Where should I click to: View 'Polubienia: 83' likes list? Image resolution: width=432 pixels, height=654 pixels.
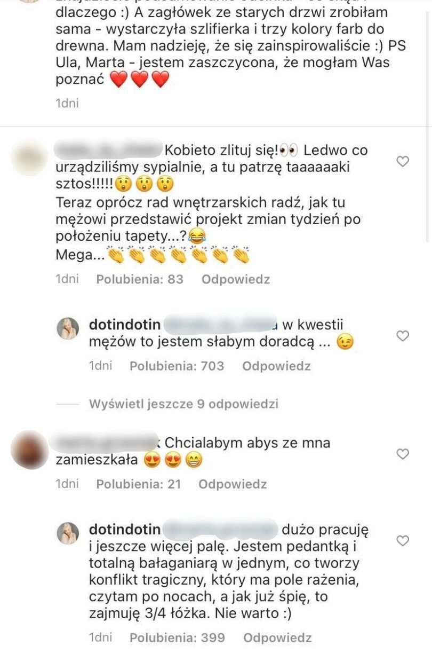point(140,279)
